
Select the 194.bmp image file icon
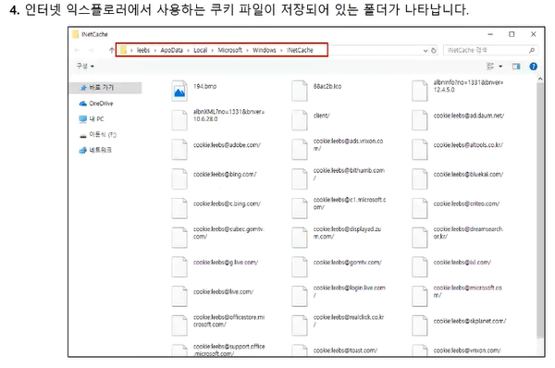click(179, 91)
